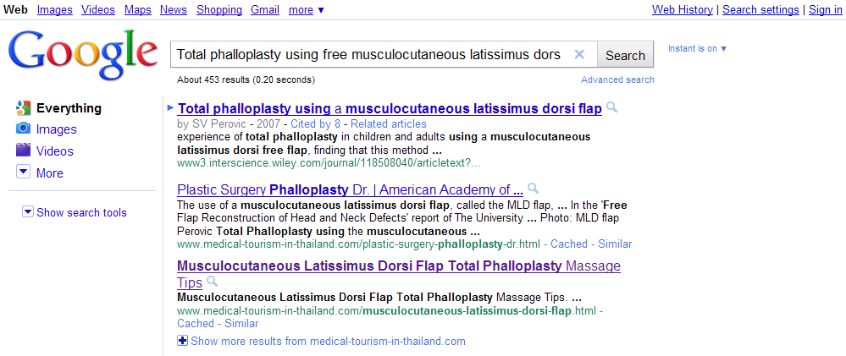
Task: Select the Everything filter icon in sidebar
Action: [x=24, y=108]
